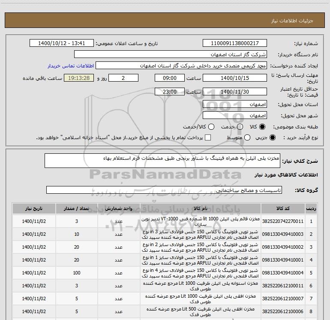
Task: Click the تعداد / مقدار column header
Action: click(77, 208)
